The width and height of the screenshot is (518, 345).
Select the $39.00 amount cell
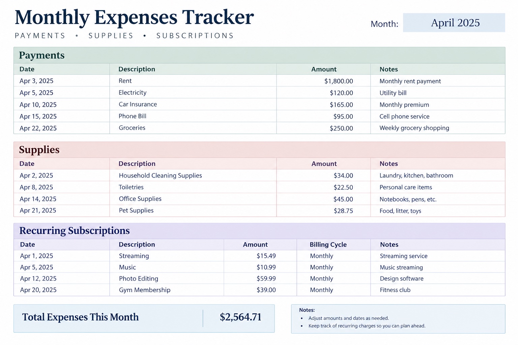click(x=260, y=290)
